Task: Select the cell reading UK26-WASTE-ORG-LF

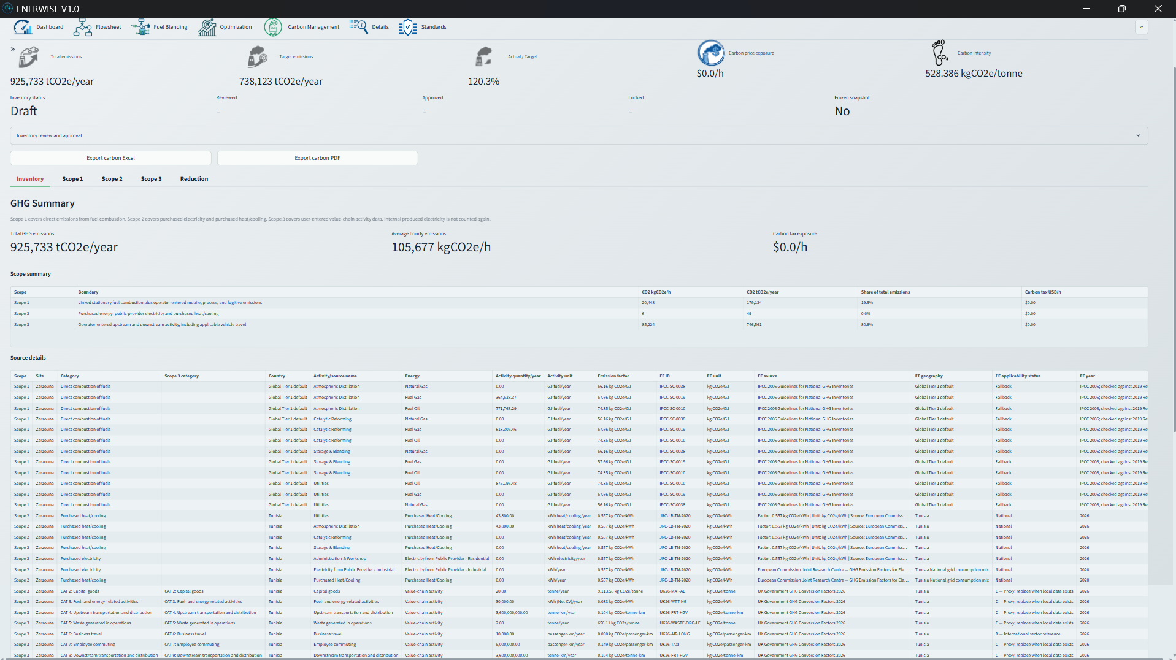Action: [x=680, y=623]
